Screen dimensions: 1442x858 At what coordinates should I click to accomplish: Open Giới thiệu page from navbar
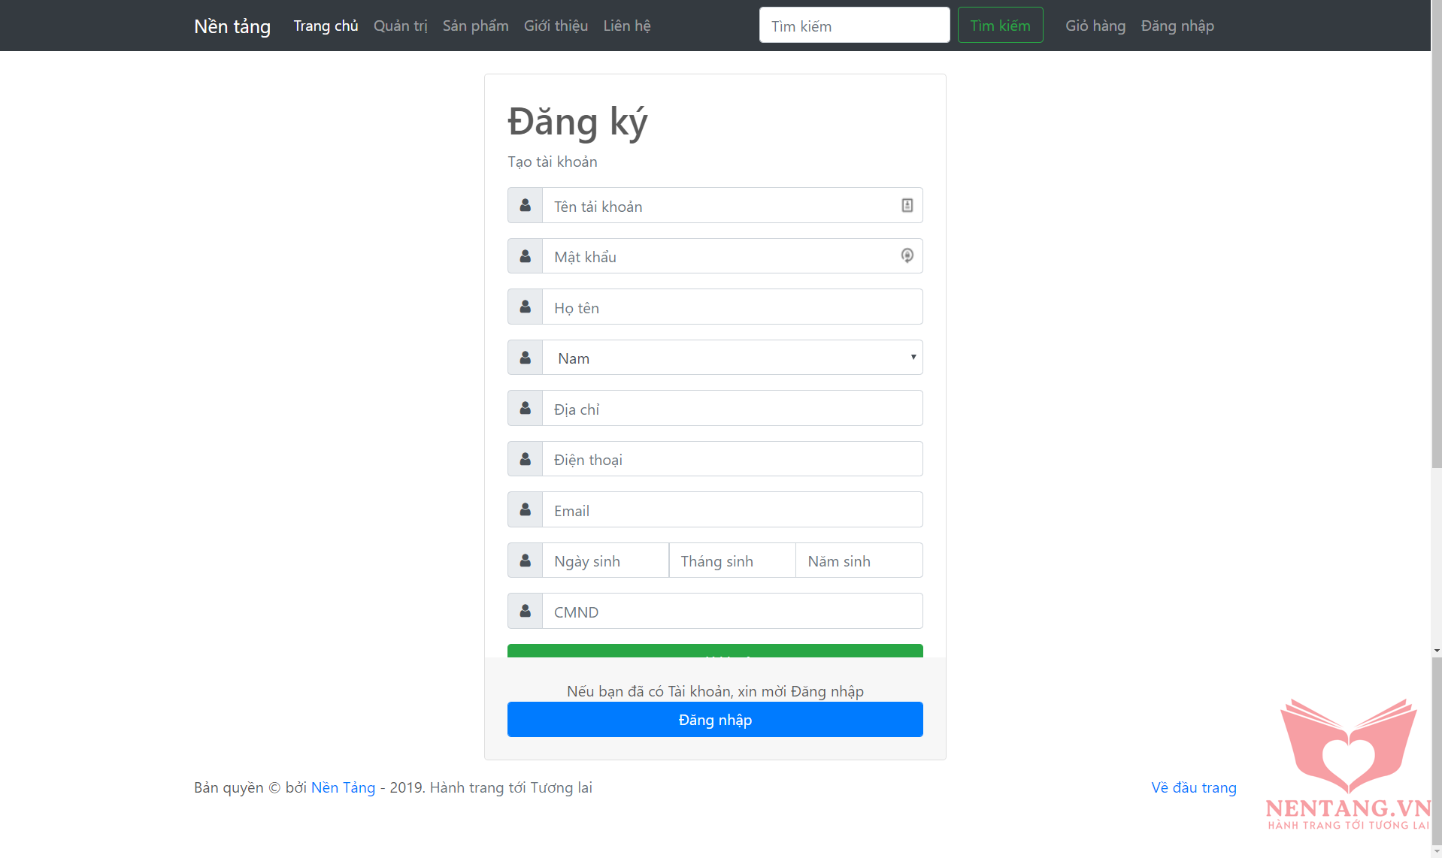click(x=556, y=26)
